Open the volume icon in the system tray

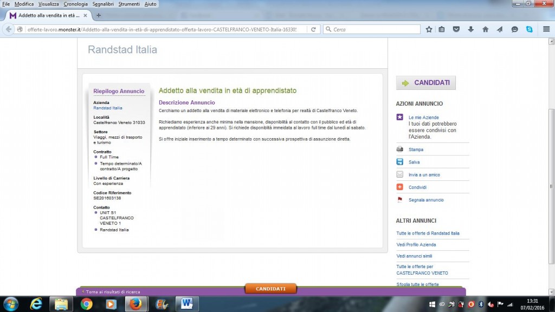(x=491, y=304)
